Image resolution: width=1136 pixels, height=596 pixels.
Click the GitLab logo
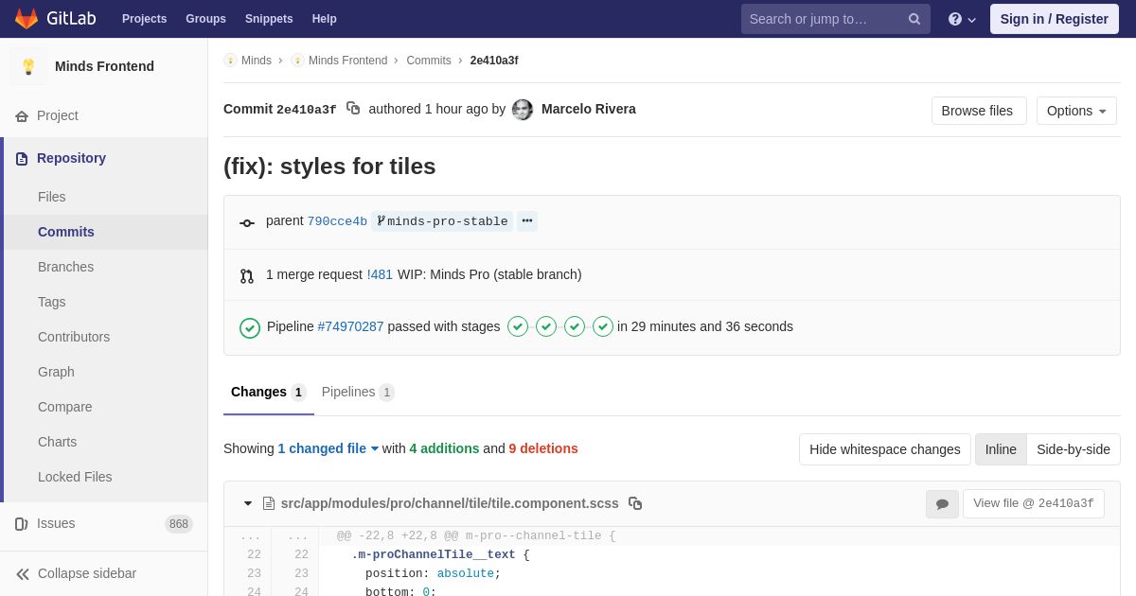coord(53,19)
